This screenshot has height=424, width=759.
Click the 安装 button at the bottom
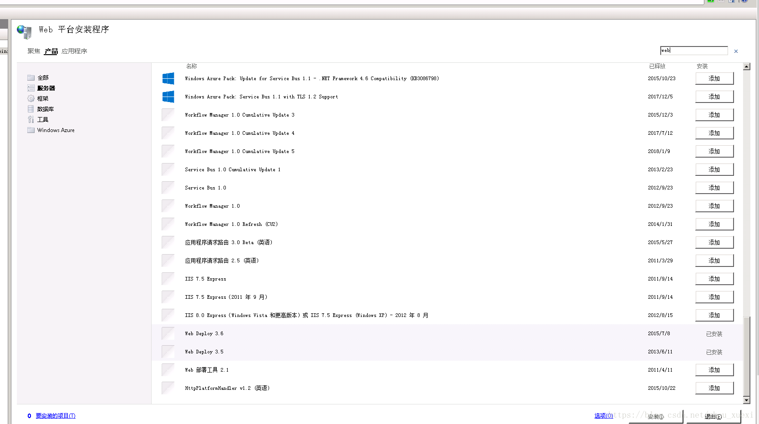click(656, 416)
